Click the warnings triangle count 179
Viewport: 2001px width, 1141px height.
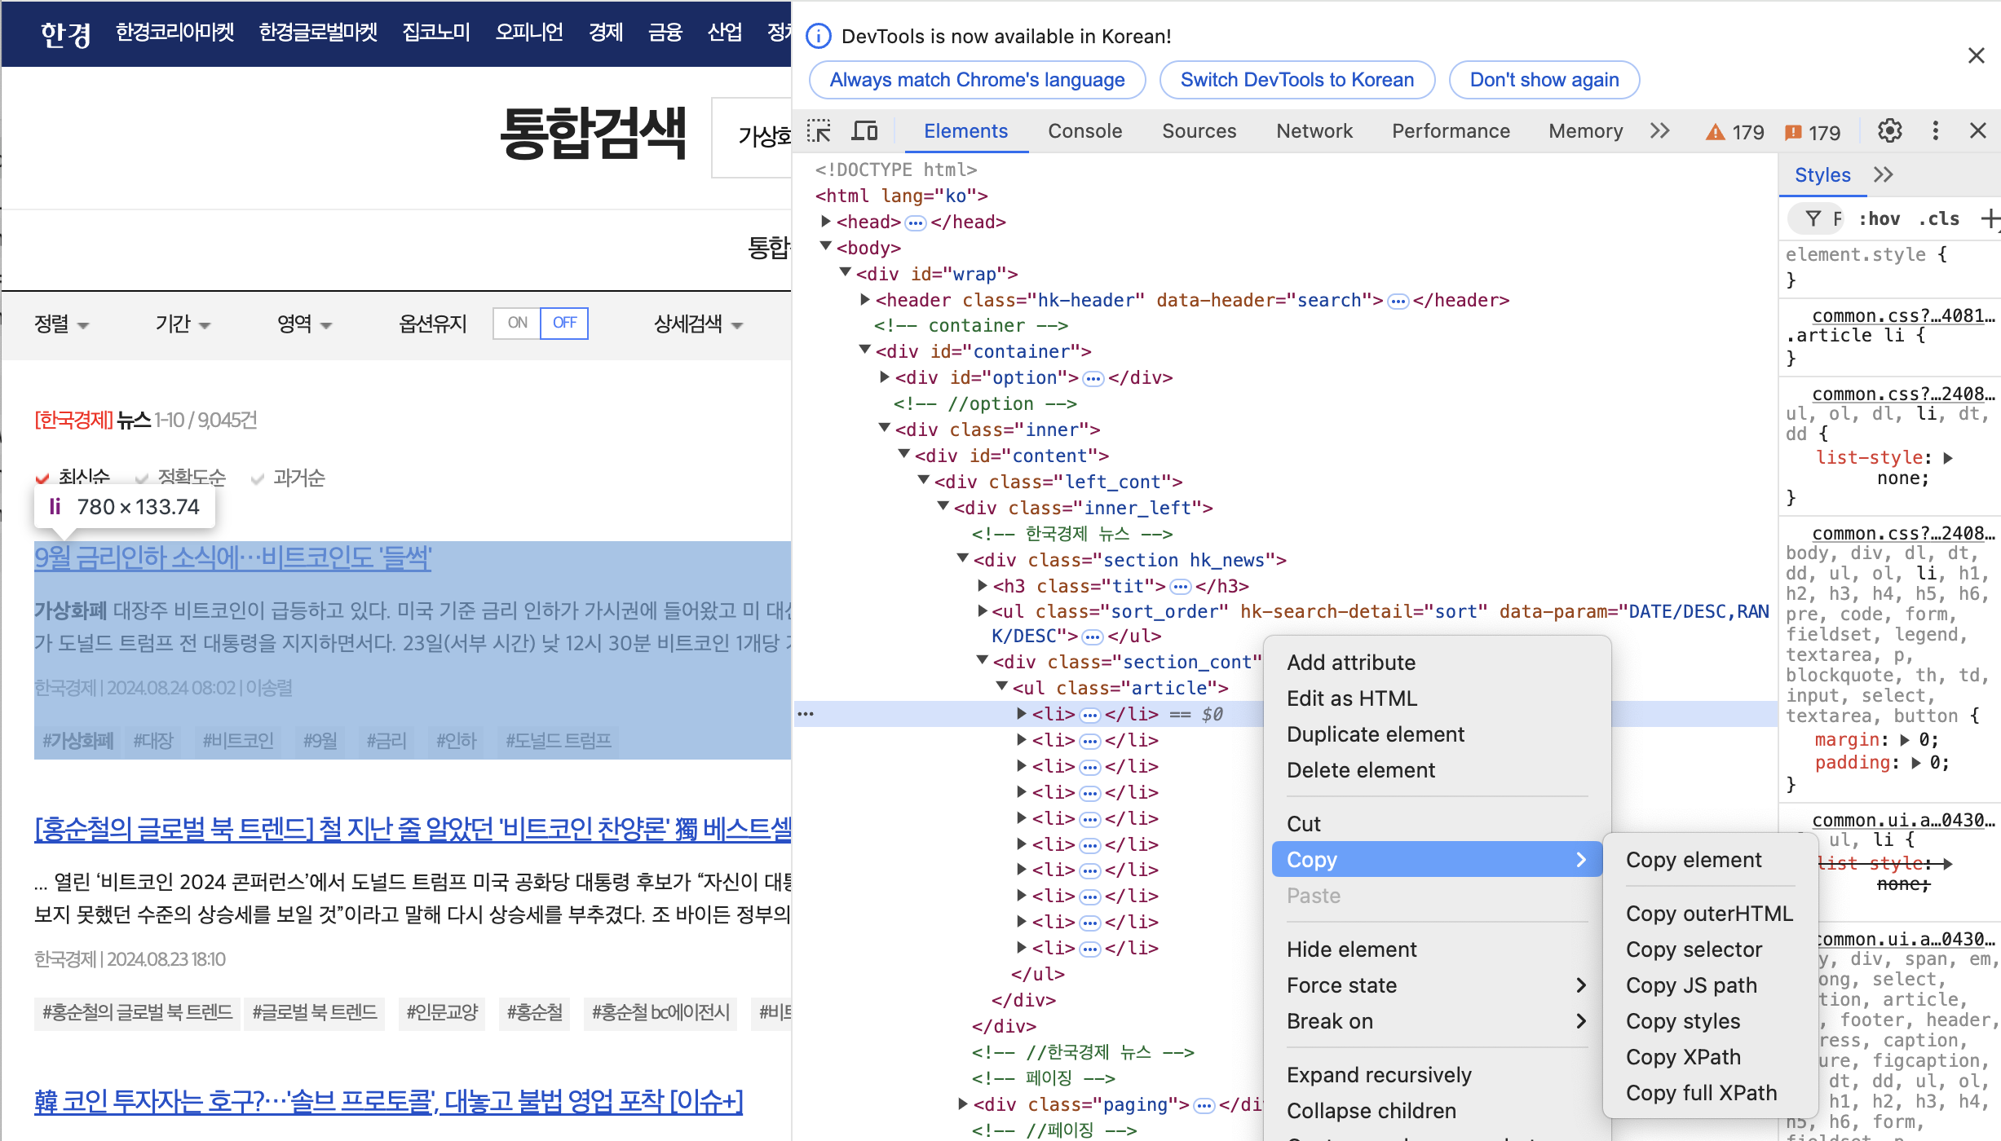[1734, 132]
